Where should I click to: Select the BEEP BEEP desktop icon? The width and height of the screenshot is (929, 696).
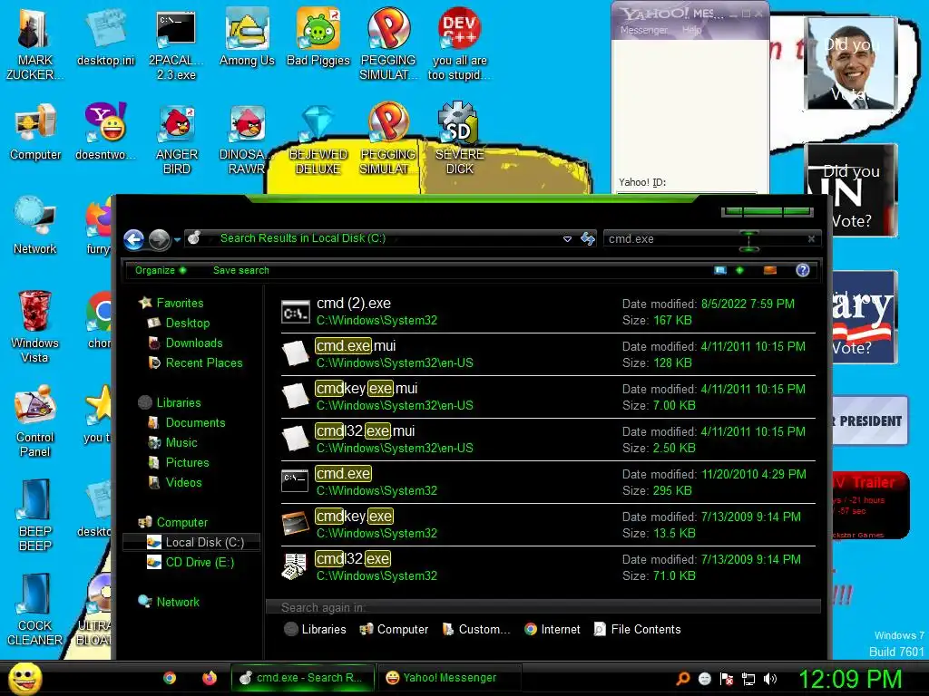click(x=35, y=515)
